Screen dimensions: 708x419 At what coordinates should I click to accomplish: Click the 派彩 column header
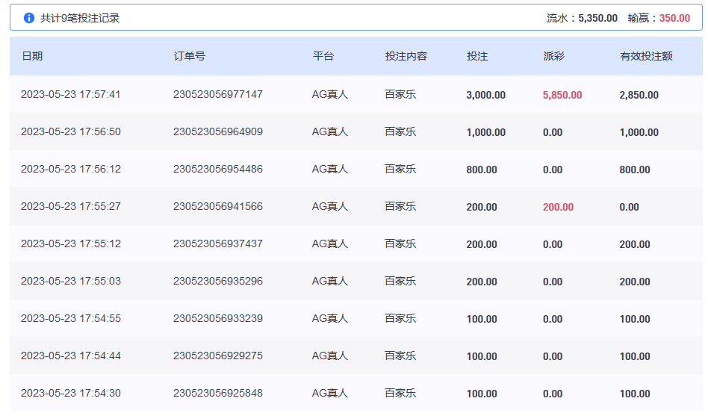click(553, 56)
